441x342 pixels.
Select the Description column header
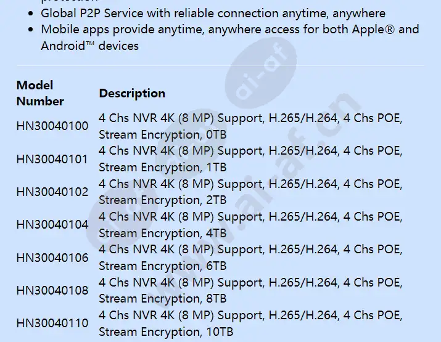click(x=132, y=93)
